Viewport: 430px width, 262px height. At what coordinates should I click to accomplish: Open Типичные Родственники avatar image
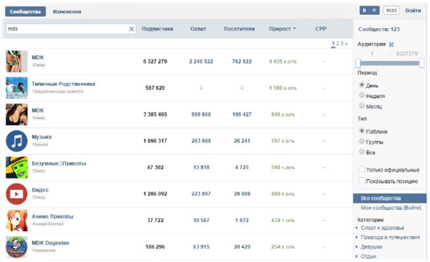[17, 88]
